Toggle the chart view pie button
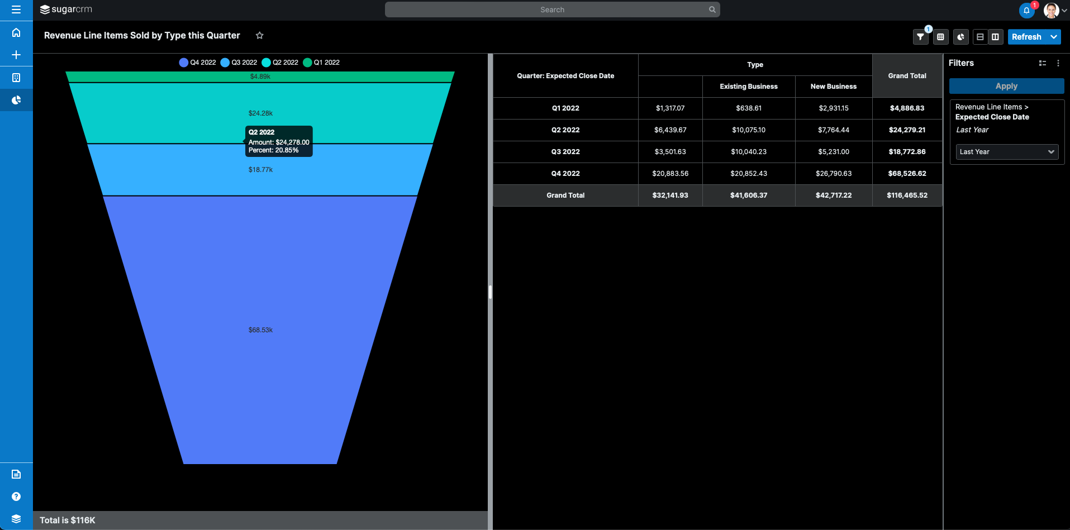Viewport: 1070px width, 530px height. 960,37
